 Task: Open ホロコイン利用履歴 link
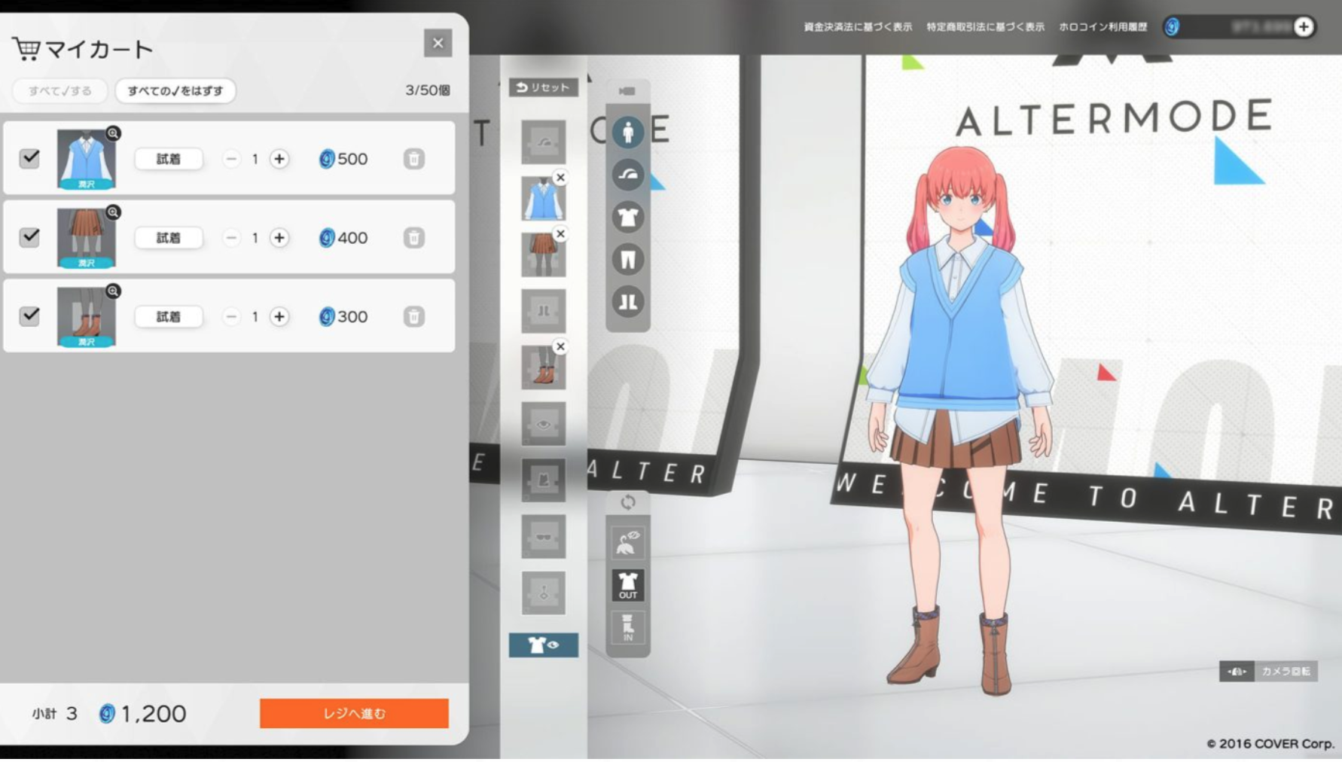point(1103,27)
